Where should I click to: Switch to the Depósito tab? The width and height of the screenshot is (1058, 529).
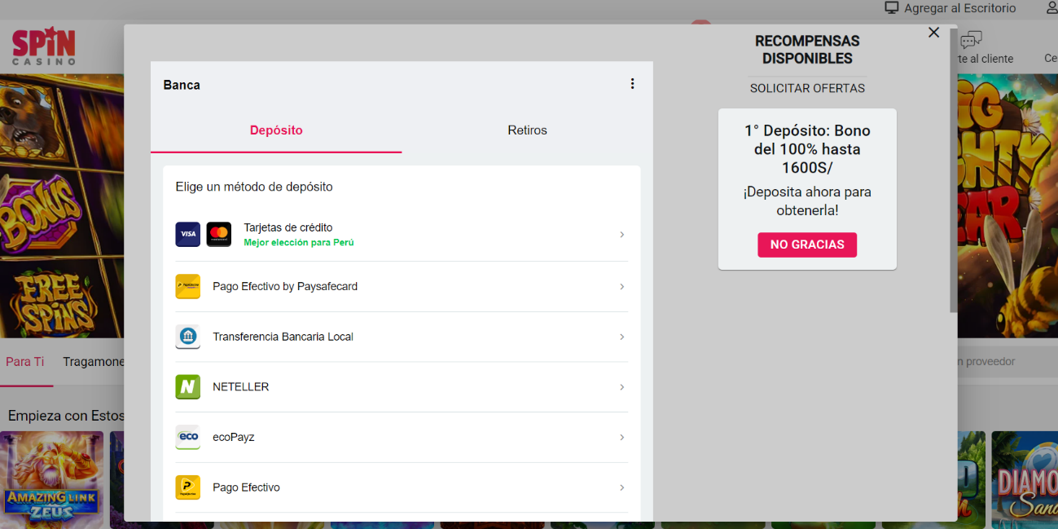[276, 130]
